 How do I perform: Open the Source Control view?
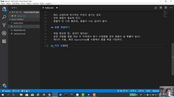4,25
